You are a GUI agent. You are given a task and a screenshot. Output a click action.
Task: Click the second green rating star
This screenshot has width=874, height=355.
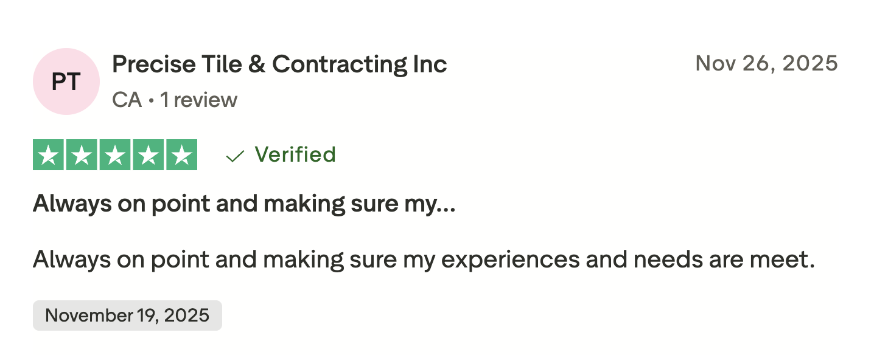pyautogui.click(x=82, y=155)
